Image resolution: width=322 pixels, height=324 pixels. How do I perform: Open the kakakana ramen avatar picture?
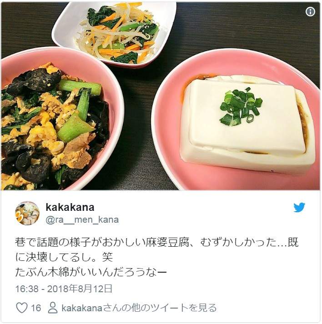27,213
